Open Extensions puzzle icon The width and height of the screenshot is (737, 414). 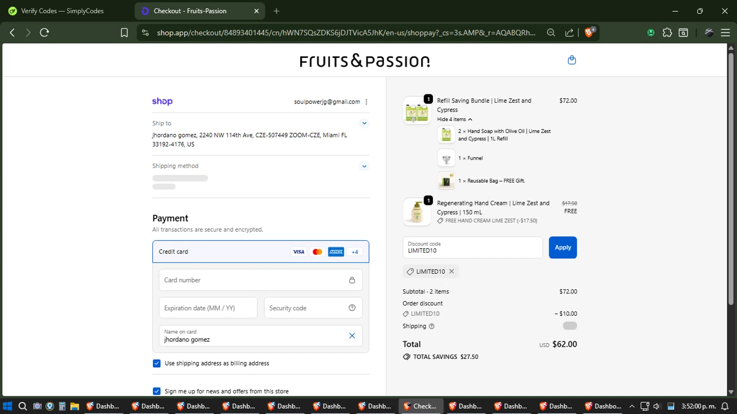[667, 32]
